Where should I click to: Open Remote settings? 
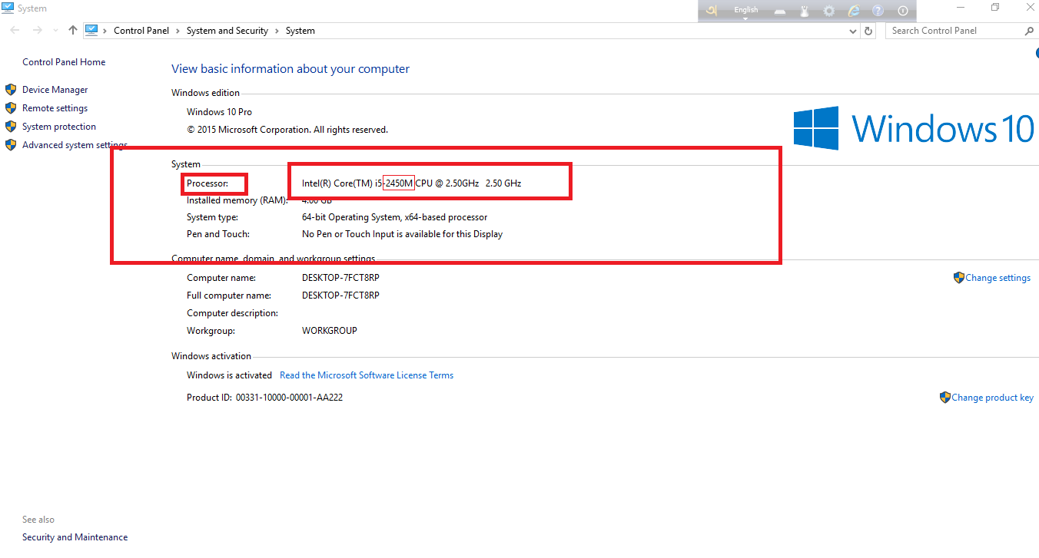[55, 108]
